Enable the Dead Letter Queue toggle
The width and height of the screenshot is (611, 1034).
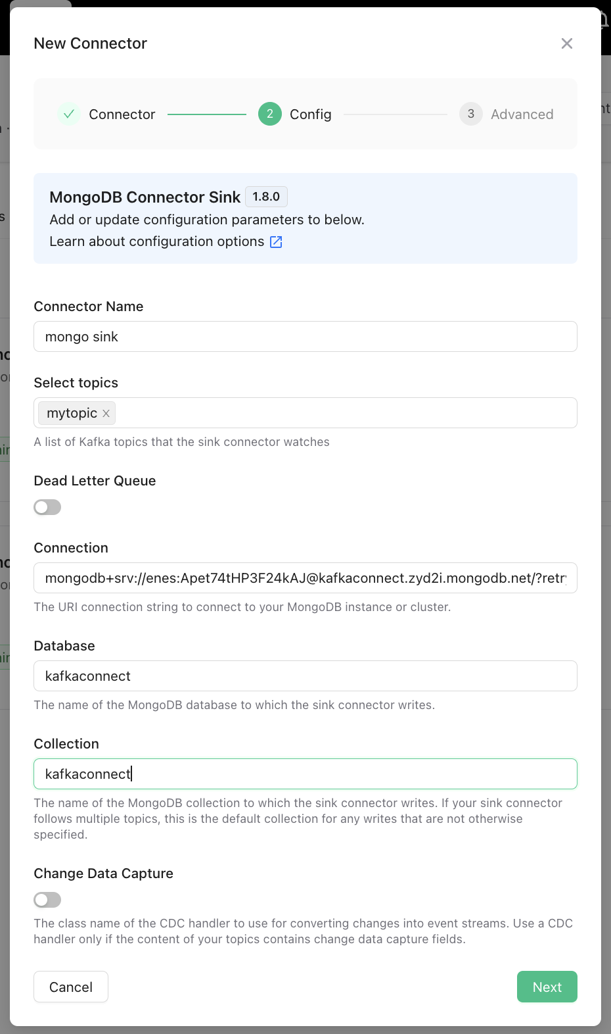47,506
